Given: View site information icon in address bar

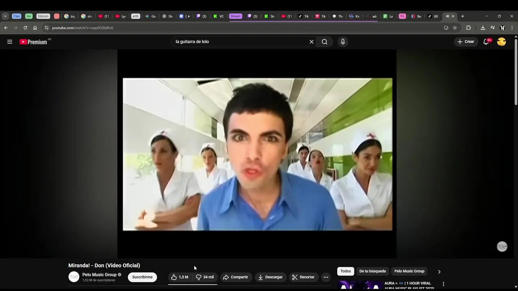Looking at the screenshot, I should (x=47, y=28).
